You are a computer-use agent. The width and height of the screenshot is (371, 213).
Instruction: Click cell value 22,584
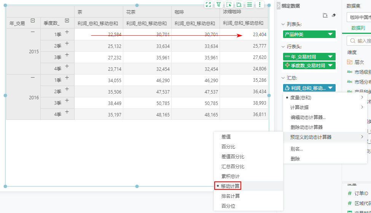click(115, 35)
